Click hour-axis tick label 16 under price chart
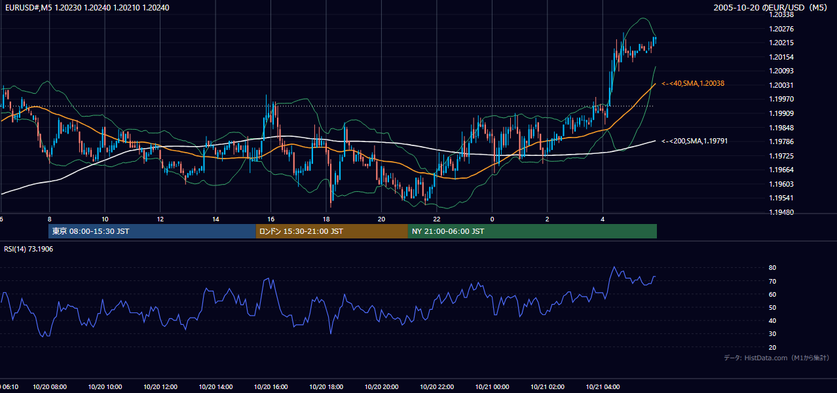Screen dimensions: 837x393 click(271, 219)
